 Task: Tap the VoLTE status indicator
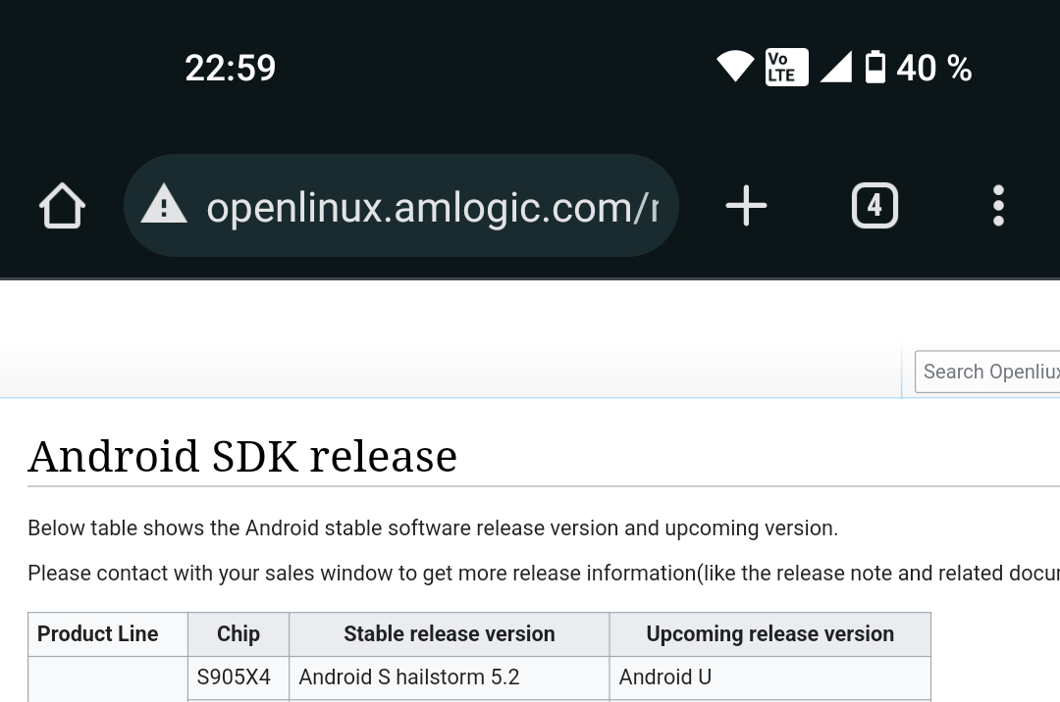pyautogui.click(x=787, y=67)
